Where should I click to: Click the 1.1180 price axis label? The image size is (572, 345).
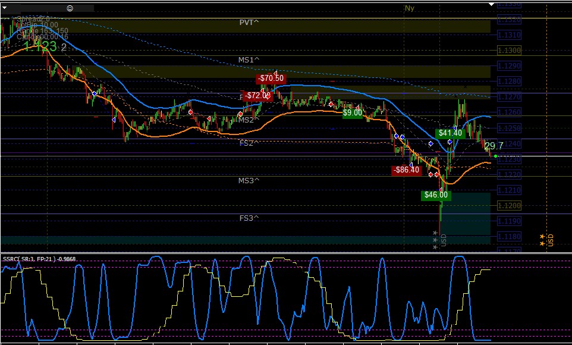tap(509, 237)
